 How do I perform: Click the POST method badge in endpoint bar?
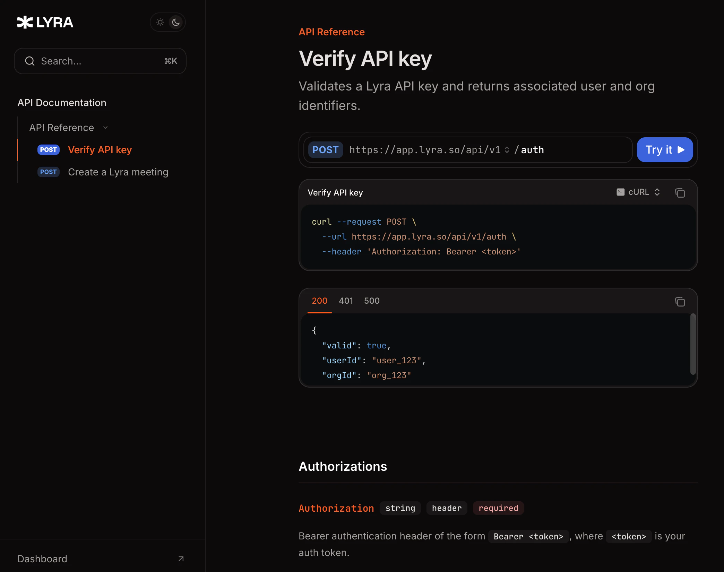click(x=325, y=150)
